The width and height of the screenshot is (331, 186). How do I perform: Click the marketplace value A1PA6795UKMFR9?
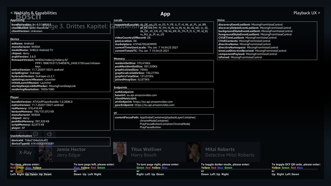145,44
